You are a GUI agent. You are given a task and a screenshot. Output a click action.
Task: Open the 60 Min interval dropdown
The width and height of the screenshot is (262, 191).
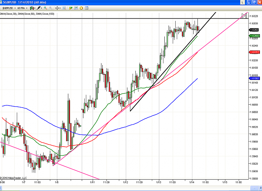coord(22,8)
